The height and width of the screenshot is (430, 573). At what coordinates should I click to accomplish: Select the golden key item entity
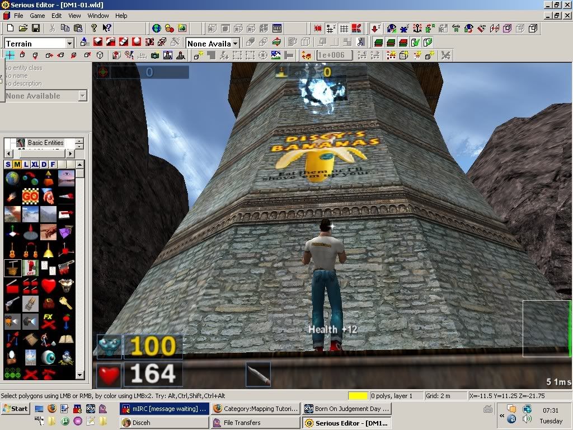pyautogui.click(x=66, y=304)
